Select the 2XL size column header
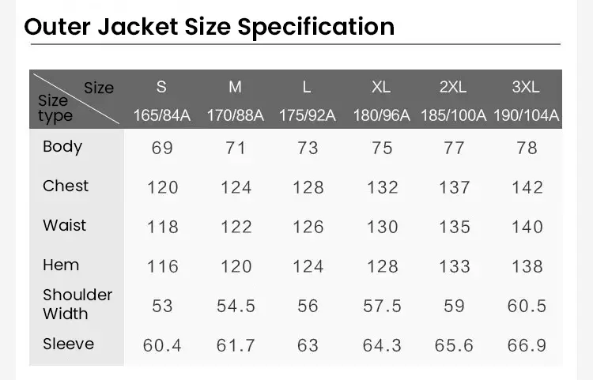Image resolution: width=593 pixels, height=380 pixels. (453, 87)
